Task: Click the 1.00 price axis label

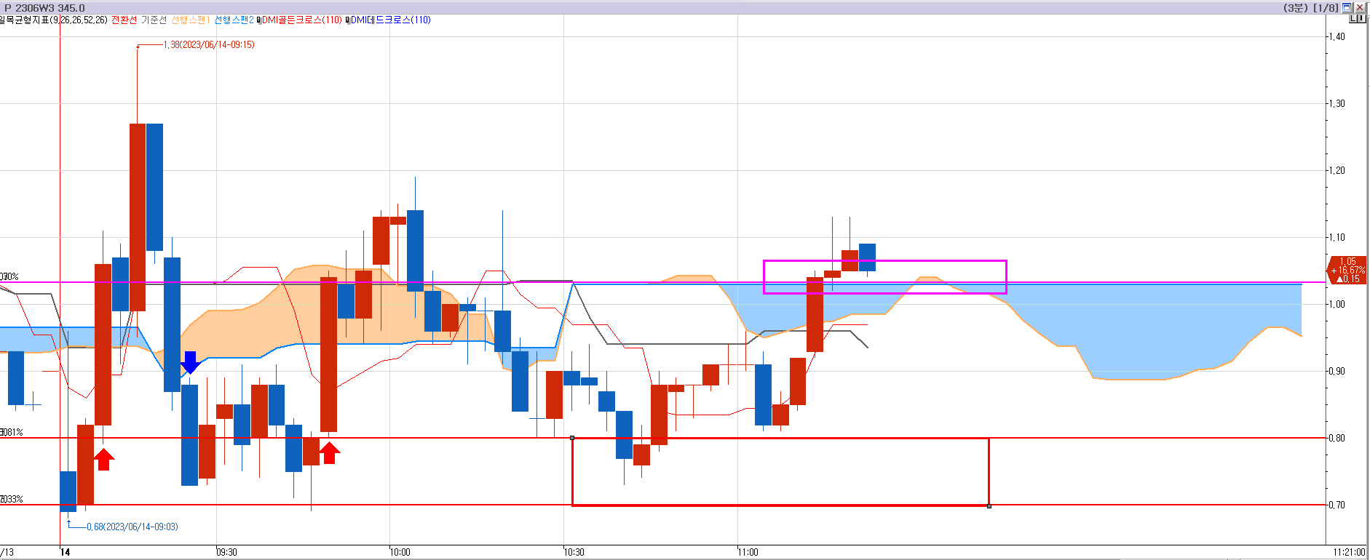Action: (x=1337, y=304)
